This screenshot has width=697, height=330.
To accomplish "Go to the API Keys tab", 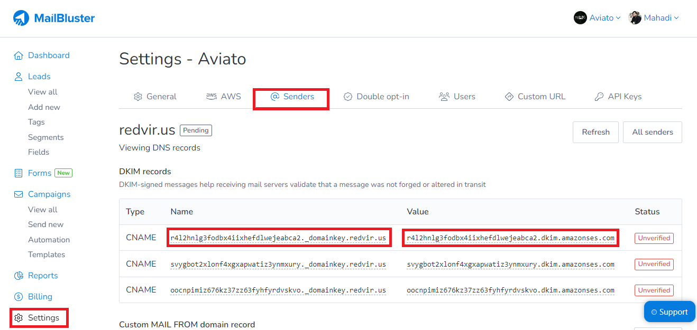I will coord(618,97).
